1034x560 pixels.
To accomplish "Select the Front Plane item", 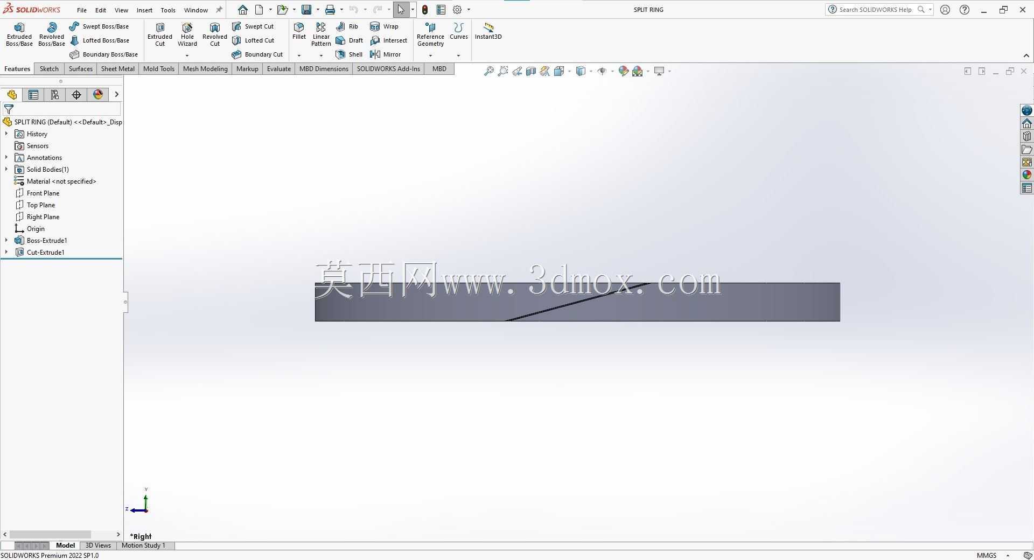I will [x=43, y=193].
